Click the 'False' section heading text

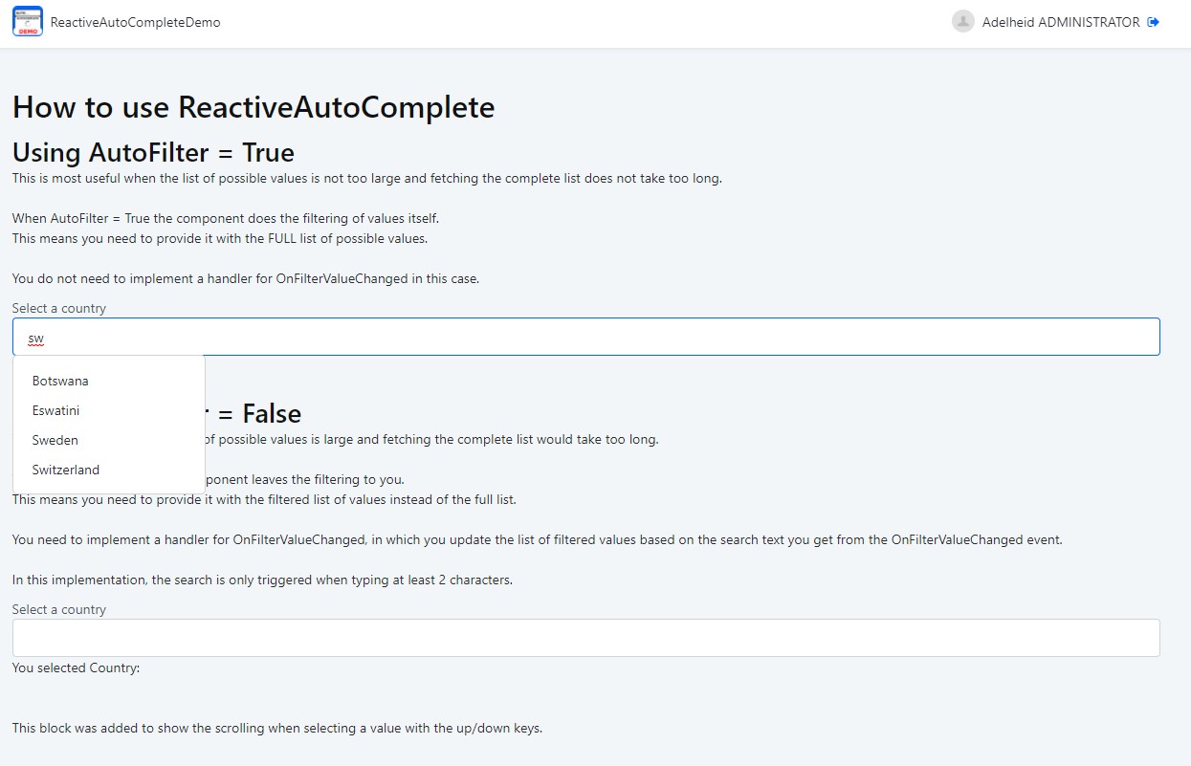point(273,413)
